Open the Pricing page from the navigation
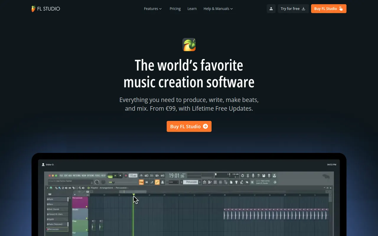This screenshot has width=378, height=236. tap(175, 9)
